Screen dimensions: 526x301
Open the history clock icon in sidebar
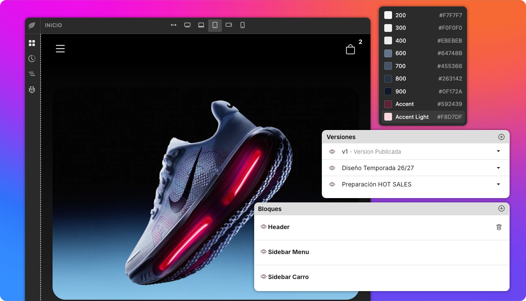tap(32, 59)
